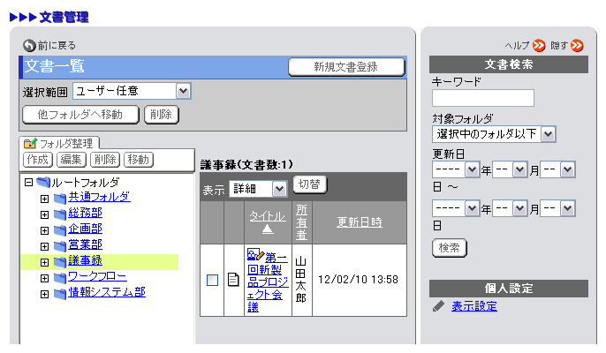Sort by 更新日時 column header
Screen dimensions: 606x353
(359, 222)
